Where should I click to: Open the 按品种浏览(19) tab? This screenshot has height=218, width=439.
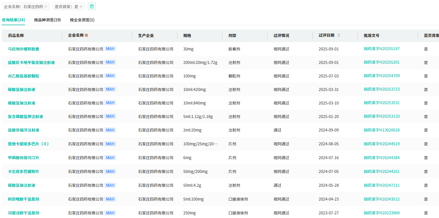(x=48, y=20)
